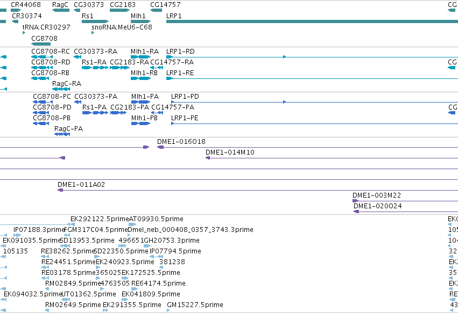Viewport: 458px width, 313px height.
Task: Select the RE03178.5prime EST label
Action: click(69, 273)
